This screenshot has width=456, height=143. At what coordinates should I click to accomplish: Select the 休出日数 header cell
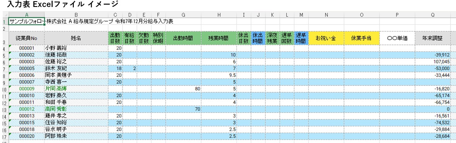pyautogui.click(x=244, y=38)
